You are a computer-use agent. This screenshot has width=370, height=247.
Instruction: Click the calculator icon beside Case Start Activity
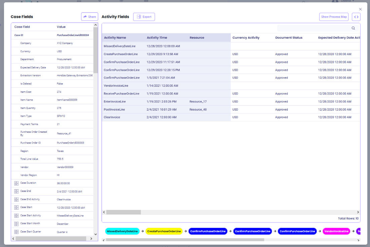coord(16,215)
